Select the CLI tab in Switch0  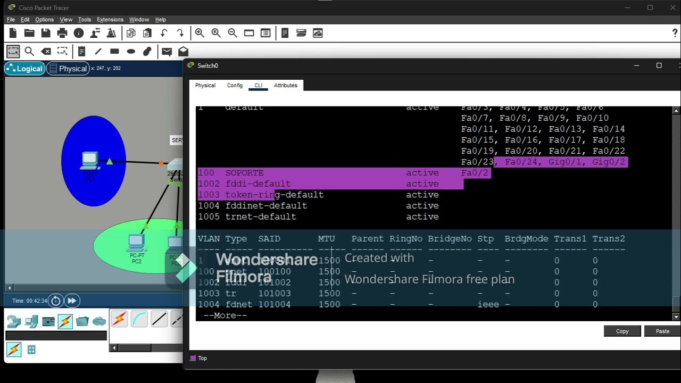pyautogui.click(x=258, y=85)
